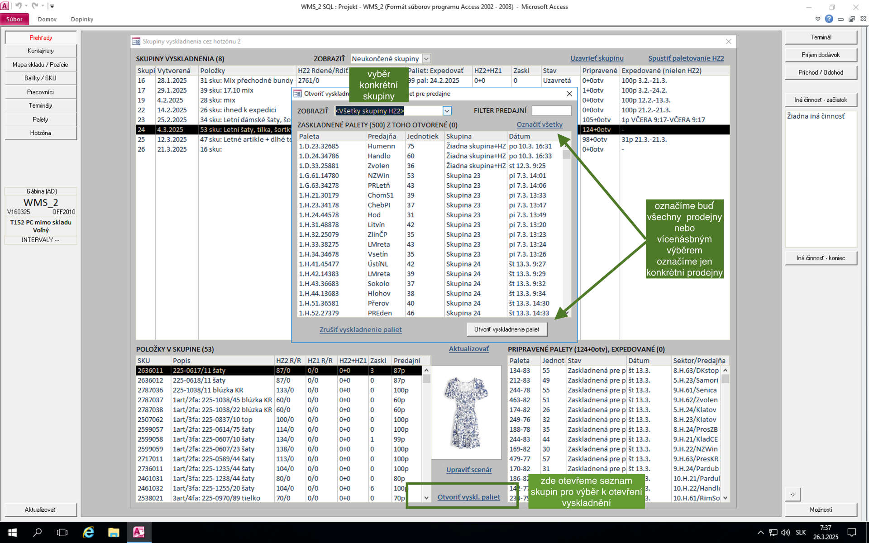
Task: Click the Otvoriť vyskladnenie paliet button
Action: pos(506,329)
